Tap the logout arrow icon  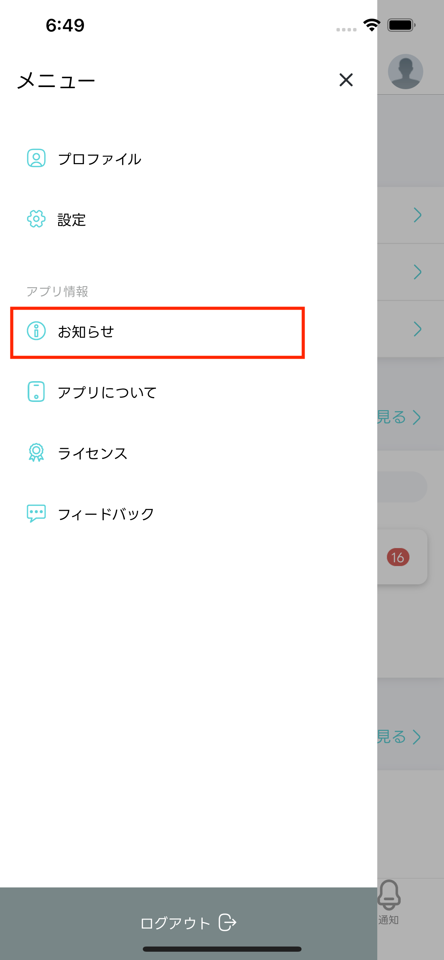[228, 923]
